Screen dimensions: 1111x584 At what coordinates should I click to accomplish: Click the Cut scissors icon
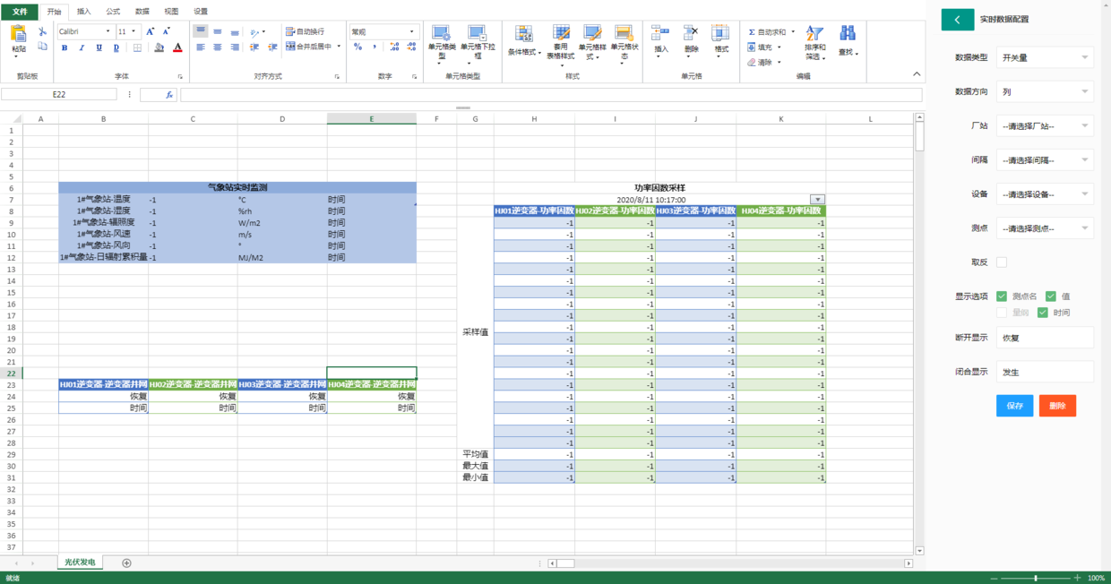tap(42, 31)
